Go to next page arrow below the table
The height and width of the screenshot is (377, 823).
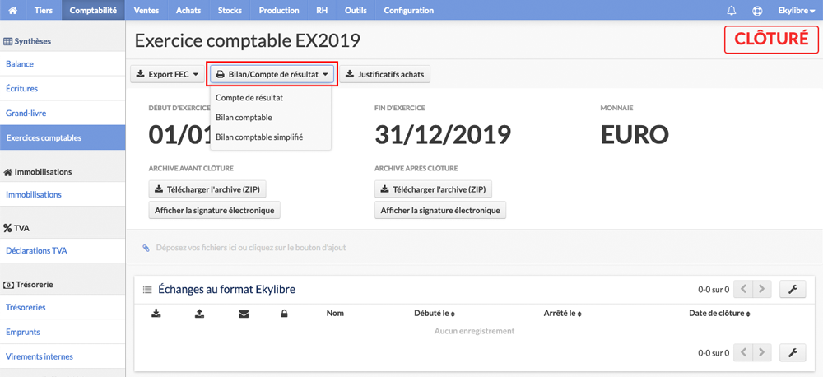coord(762,353)
